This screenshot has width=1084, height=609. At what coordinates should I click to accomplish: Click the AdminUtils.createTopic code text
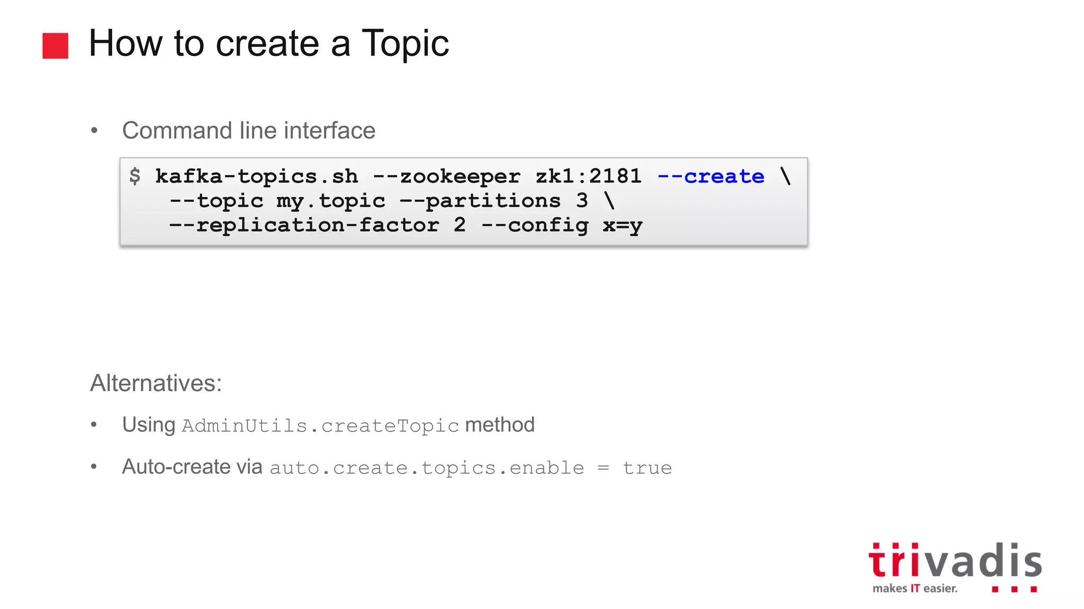pyautogui.click(x=320, y=426)
